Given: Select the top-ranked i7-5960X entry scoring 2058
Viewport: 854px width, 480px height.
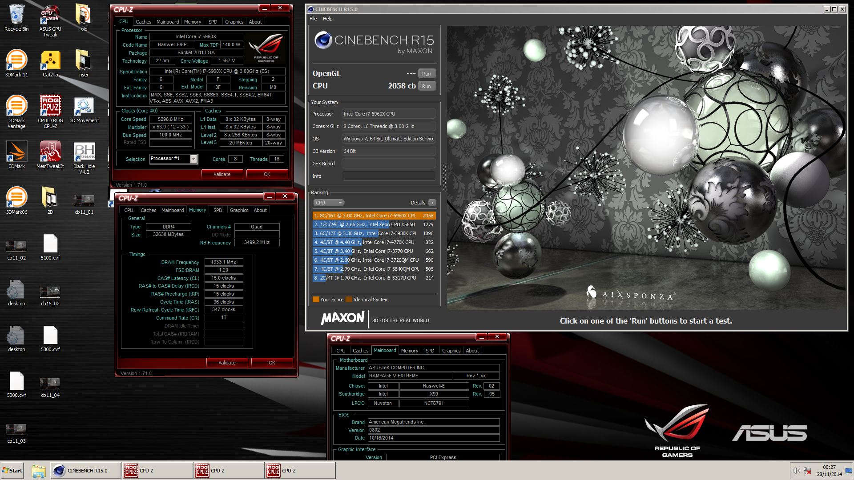Looking at the screenshot, I should coord(374,216).
